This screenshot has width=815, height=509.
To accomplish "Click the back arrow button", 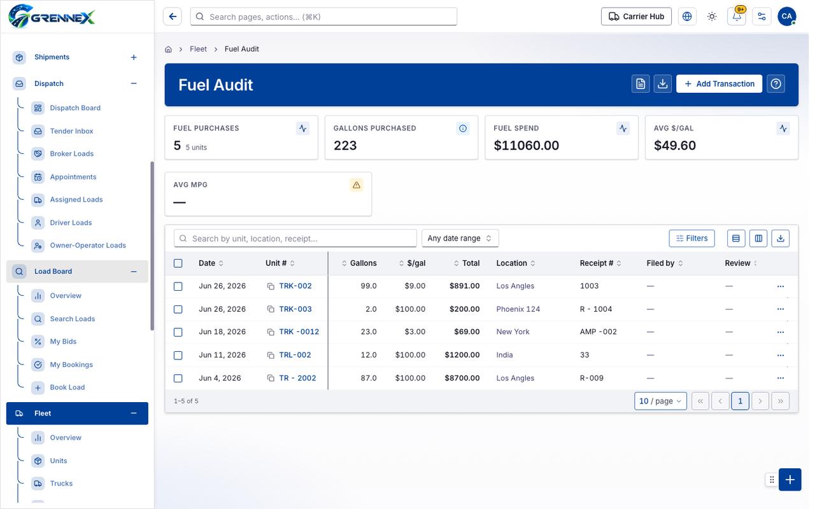I will [x=173, y=17].
